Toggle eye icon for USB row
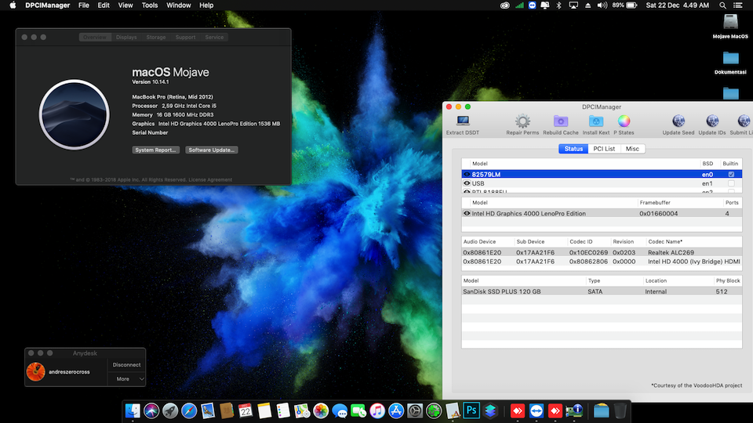Image resolution: width=753 pixels, height=423 pixels. coord(466,183)
